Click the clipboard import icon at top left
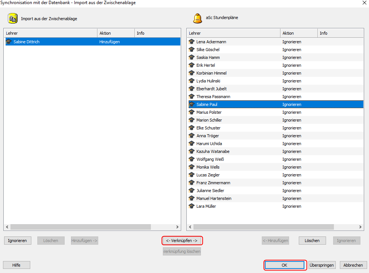The height and width of the screenshot is (273, 369). [x=13, y=18]
